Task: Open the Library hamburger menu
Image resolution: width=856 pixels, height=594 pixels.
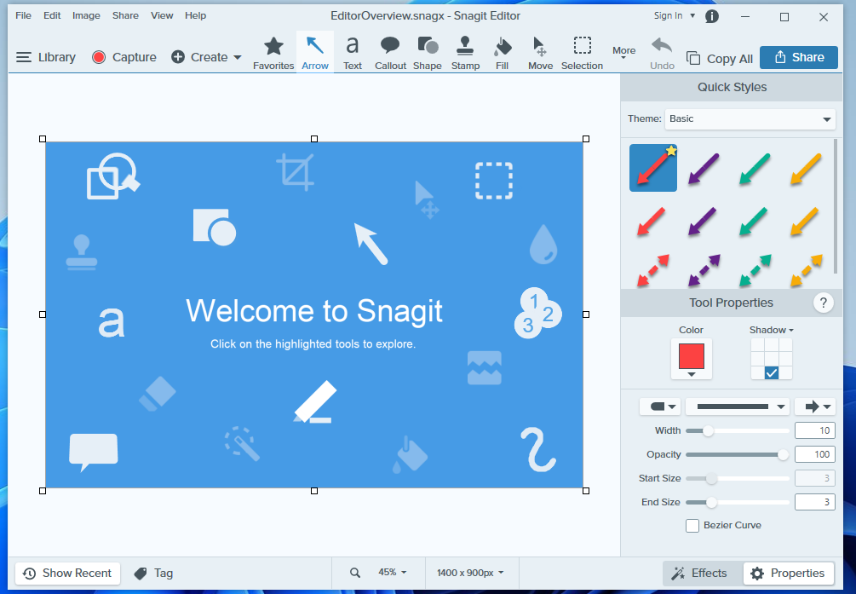Action: click(46, 57)
